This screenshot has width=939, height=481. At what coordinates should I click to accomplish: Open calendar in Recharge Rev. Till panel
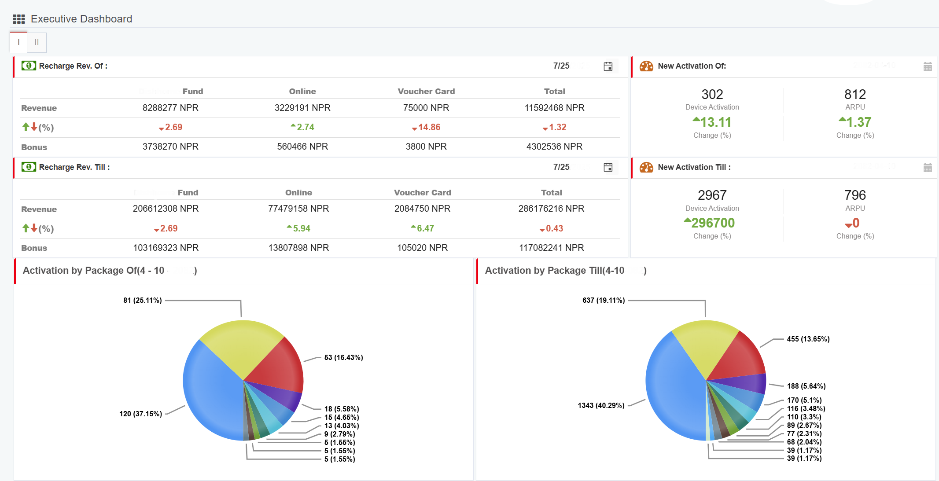click(x=608, y=167)
